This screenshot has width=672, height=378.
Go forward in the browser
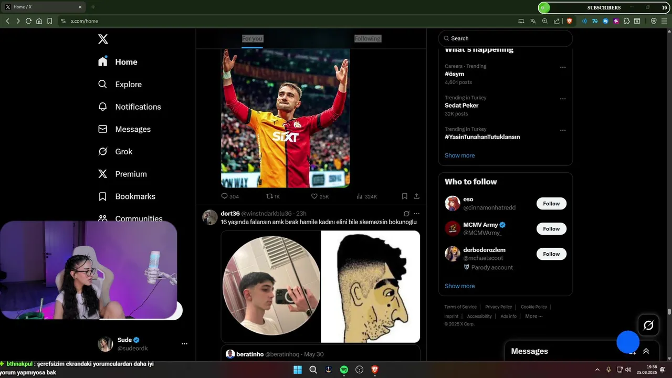point(18,21)
